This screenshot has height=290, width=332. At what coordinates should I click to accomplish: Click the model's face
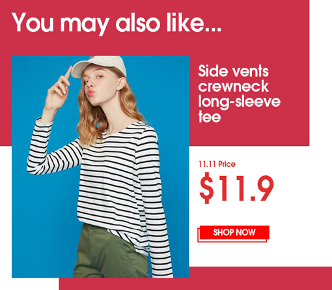click(99, 87)
